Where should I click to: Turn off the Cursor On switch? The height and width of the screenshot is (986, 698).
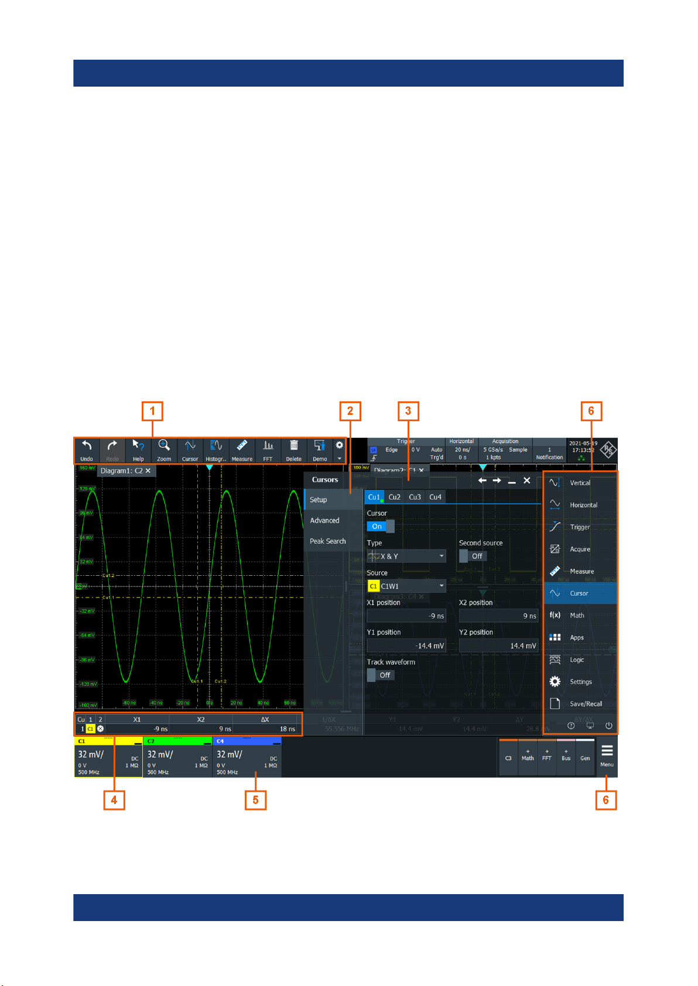click(x=381, y=526)
